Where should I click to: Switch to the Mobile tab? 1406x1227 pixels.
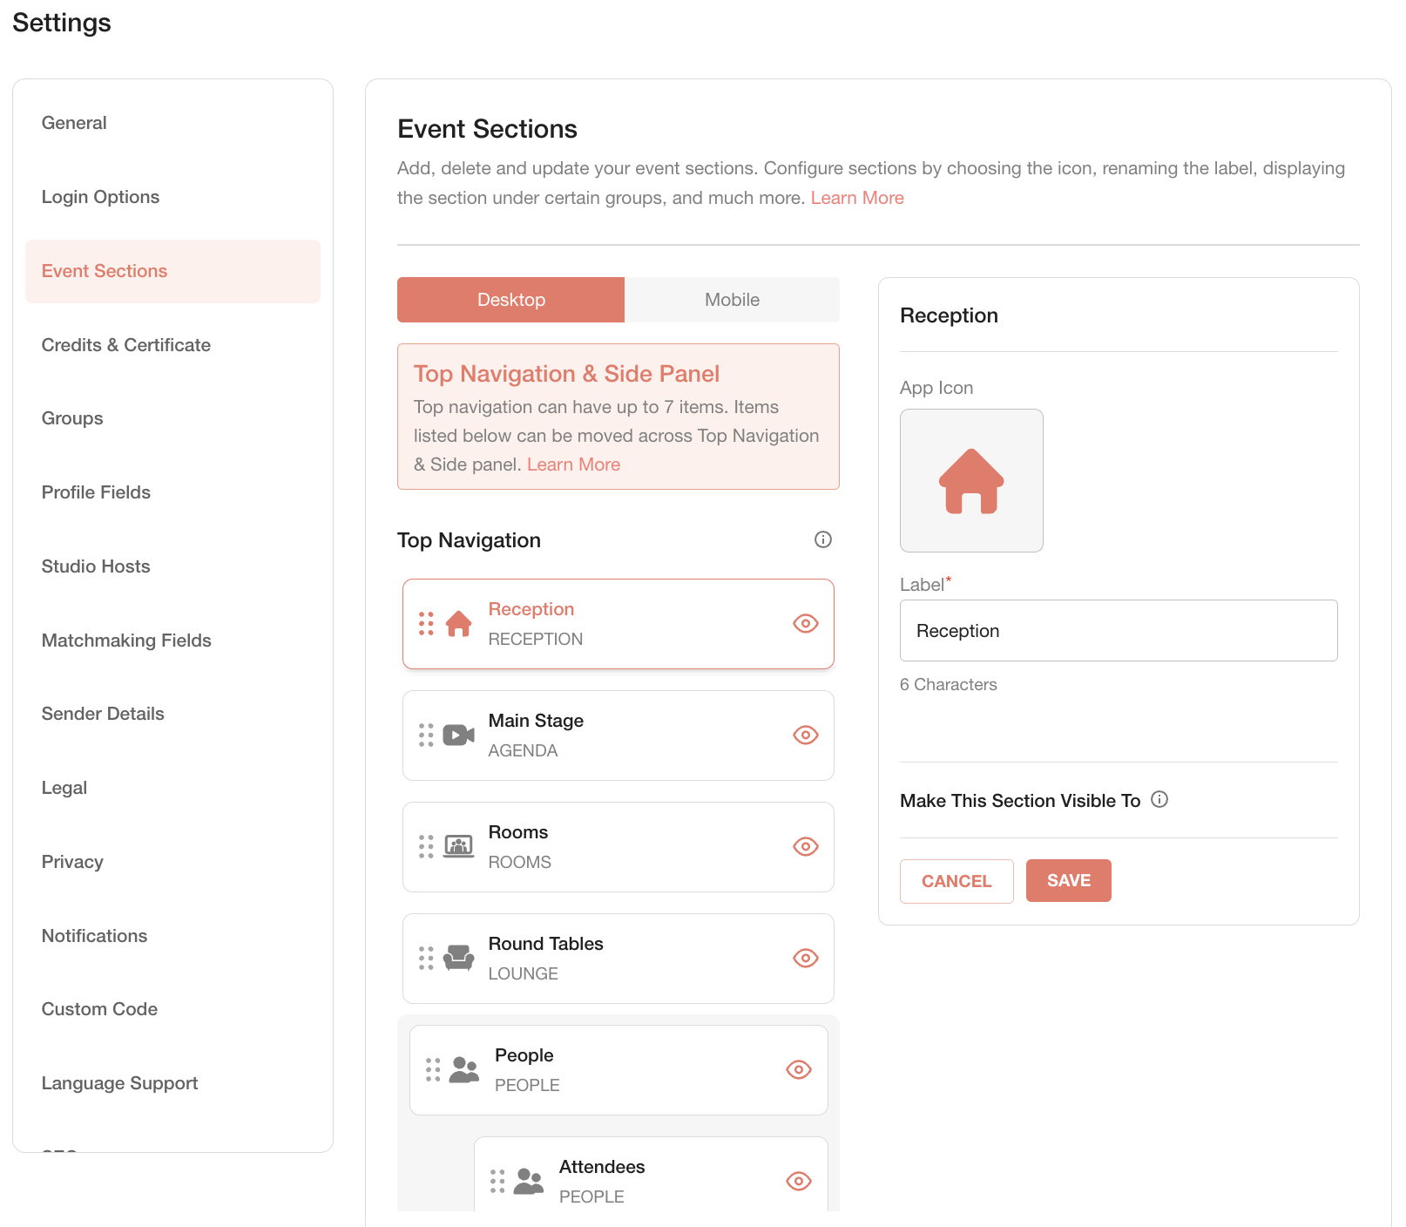732,299
